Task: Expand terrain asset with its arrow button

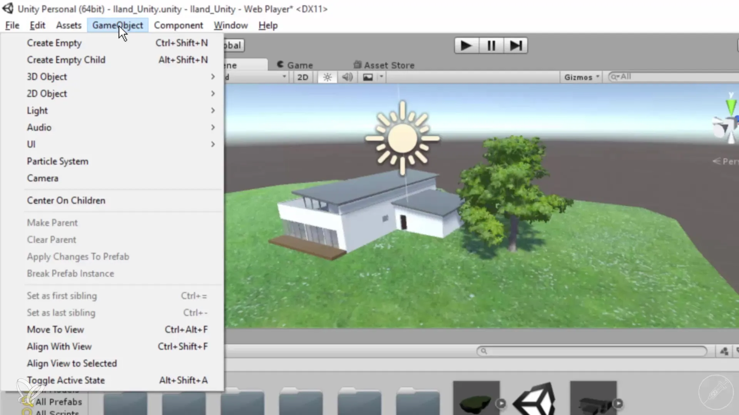Action: [501, 403]
